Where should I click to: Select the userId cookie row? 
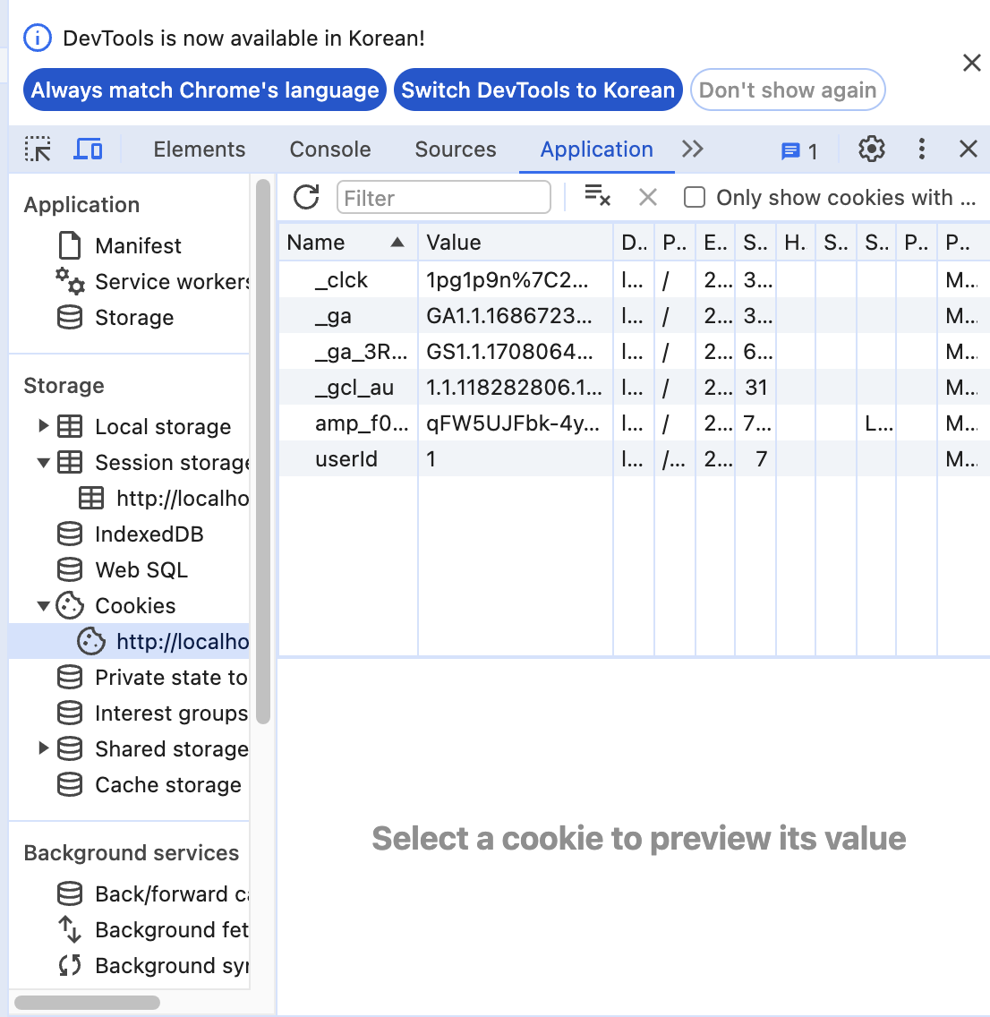click(634, 458)
